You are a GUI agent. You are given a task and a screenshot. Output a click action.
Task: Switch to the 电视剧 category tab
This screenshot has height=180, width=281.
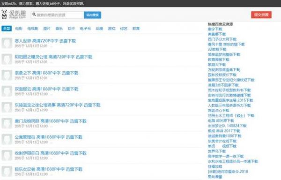[33, 28]
